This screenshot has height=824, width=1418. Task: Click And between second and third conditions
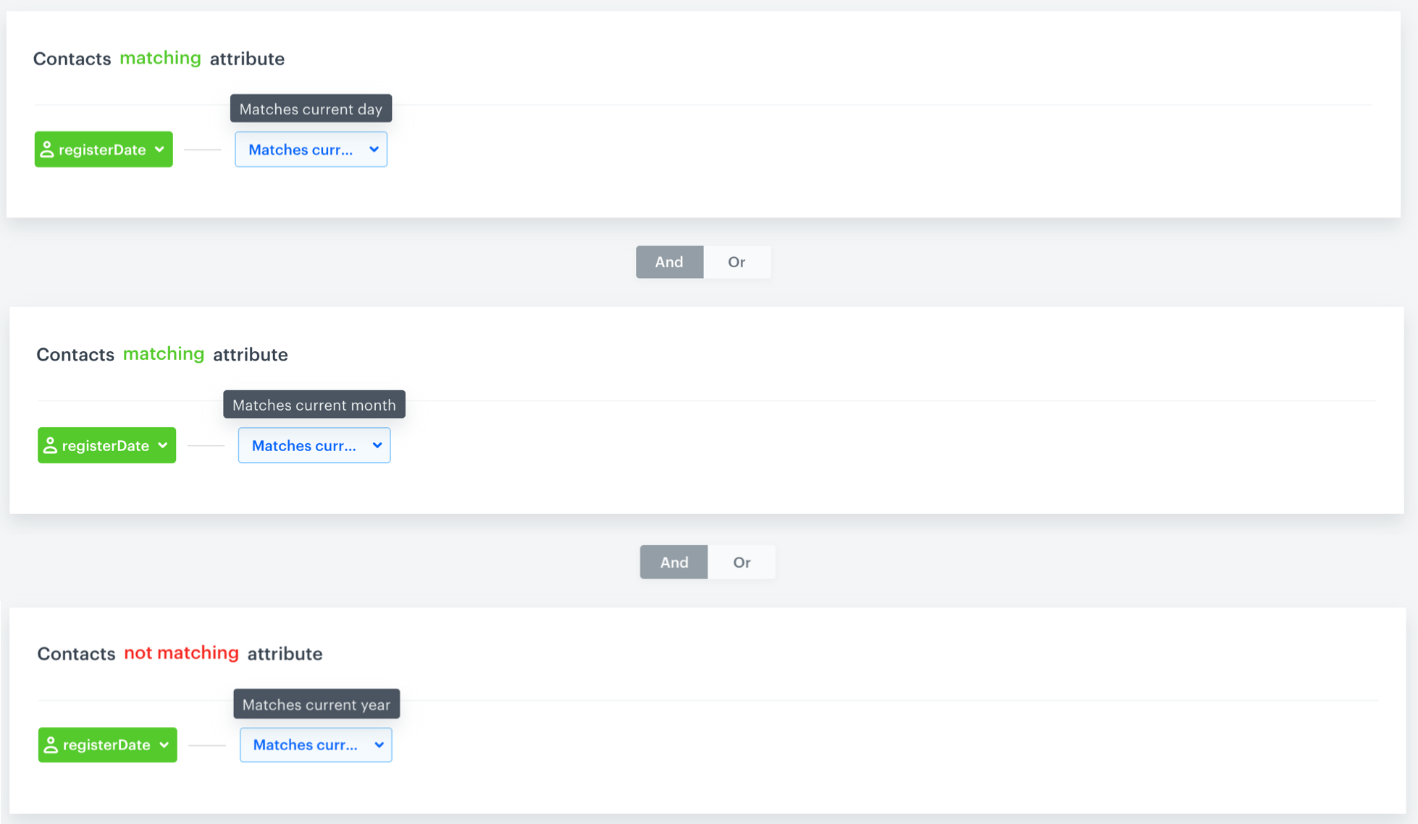click(674, 562)
